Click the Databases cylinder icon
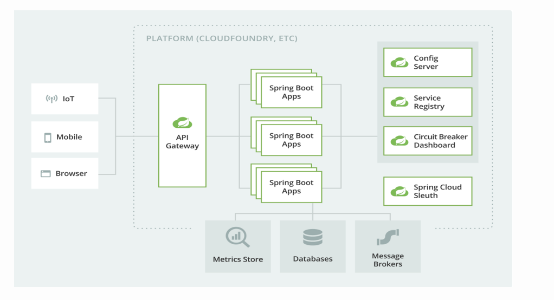The image size is (554, 300). pos(313,237)
